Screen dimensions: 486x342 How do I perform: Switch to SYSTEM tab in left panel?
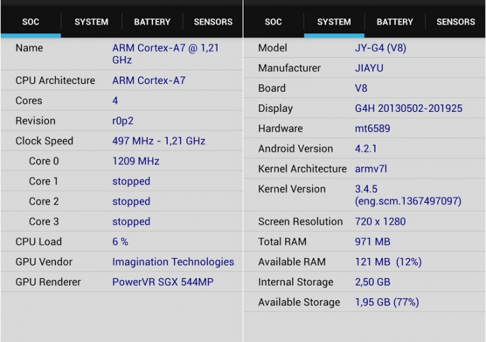pos(91,22)
